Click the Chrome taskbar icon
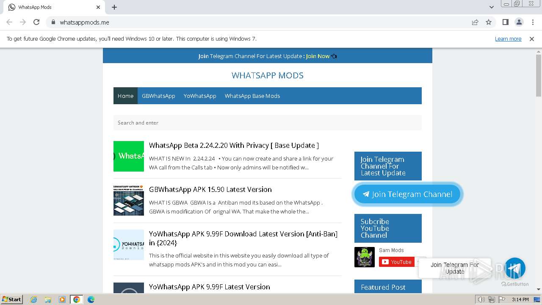The width and height of the screenshot is (542, 305). [77, 299]
